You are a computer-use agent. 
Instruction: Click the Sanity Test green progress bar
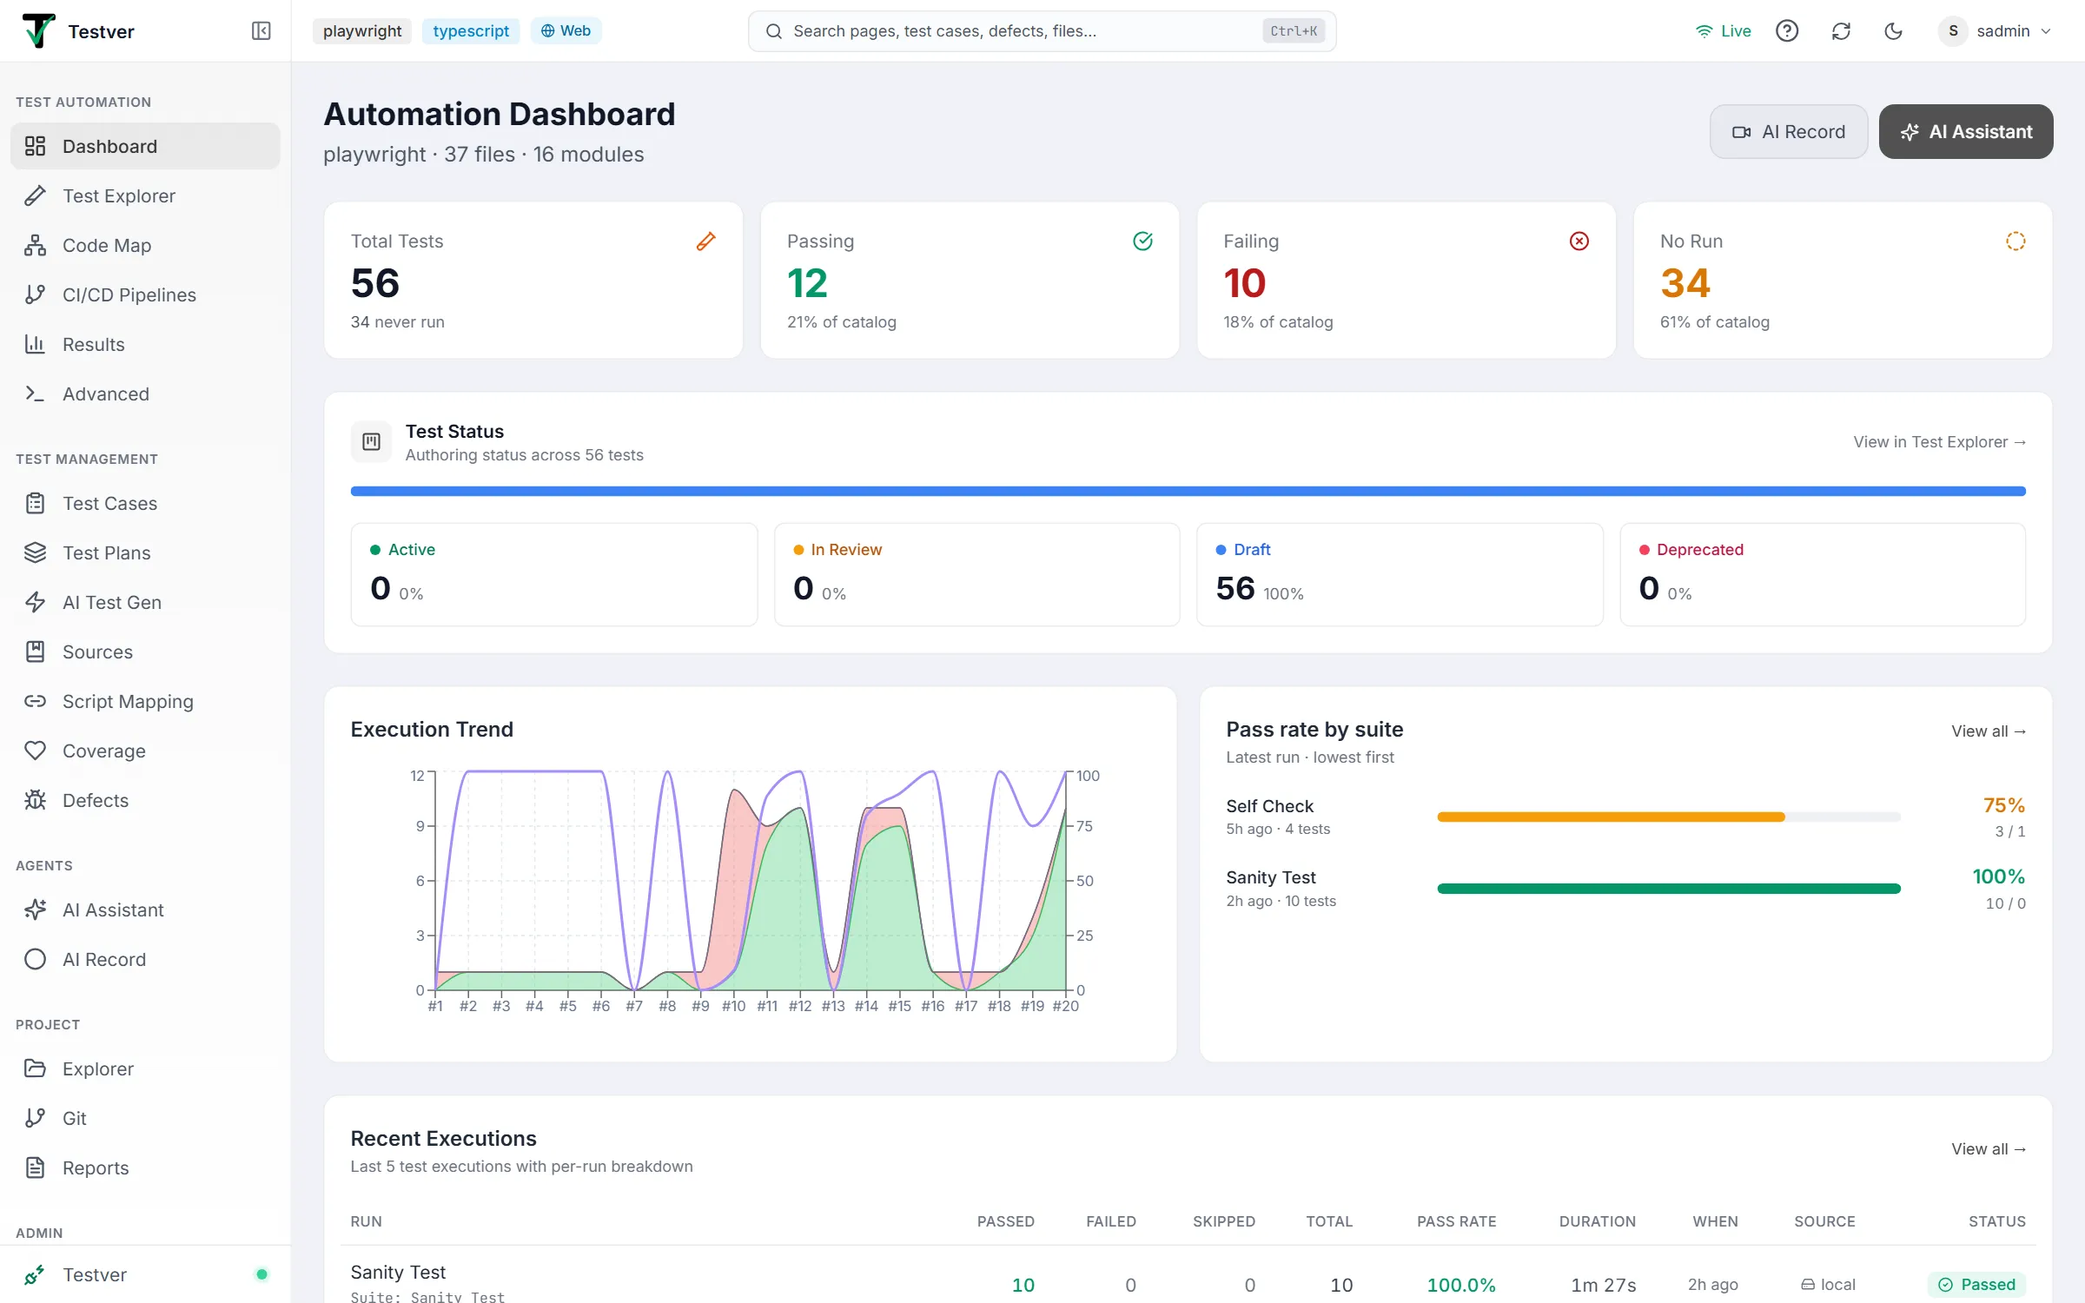tap(1669, 889)
